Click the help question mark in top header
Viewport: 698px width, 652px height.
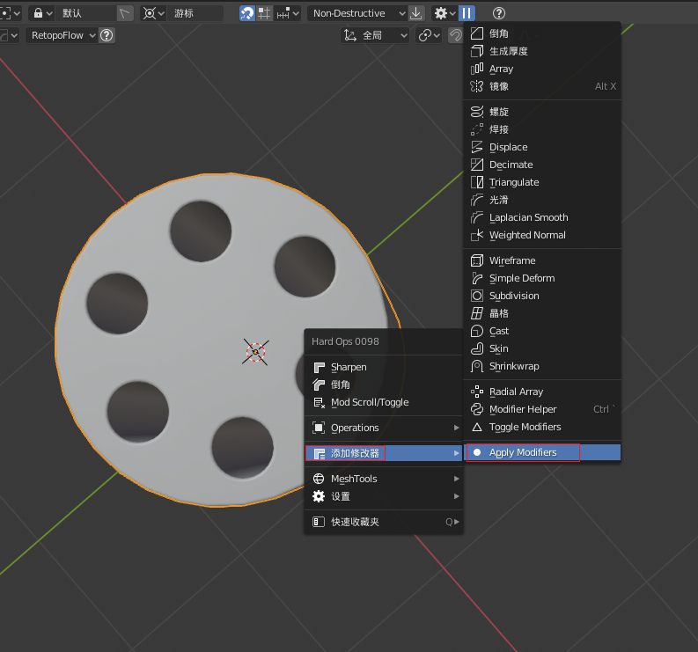(x=499, y=13)
